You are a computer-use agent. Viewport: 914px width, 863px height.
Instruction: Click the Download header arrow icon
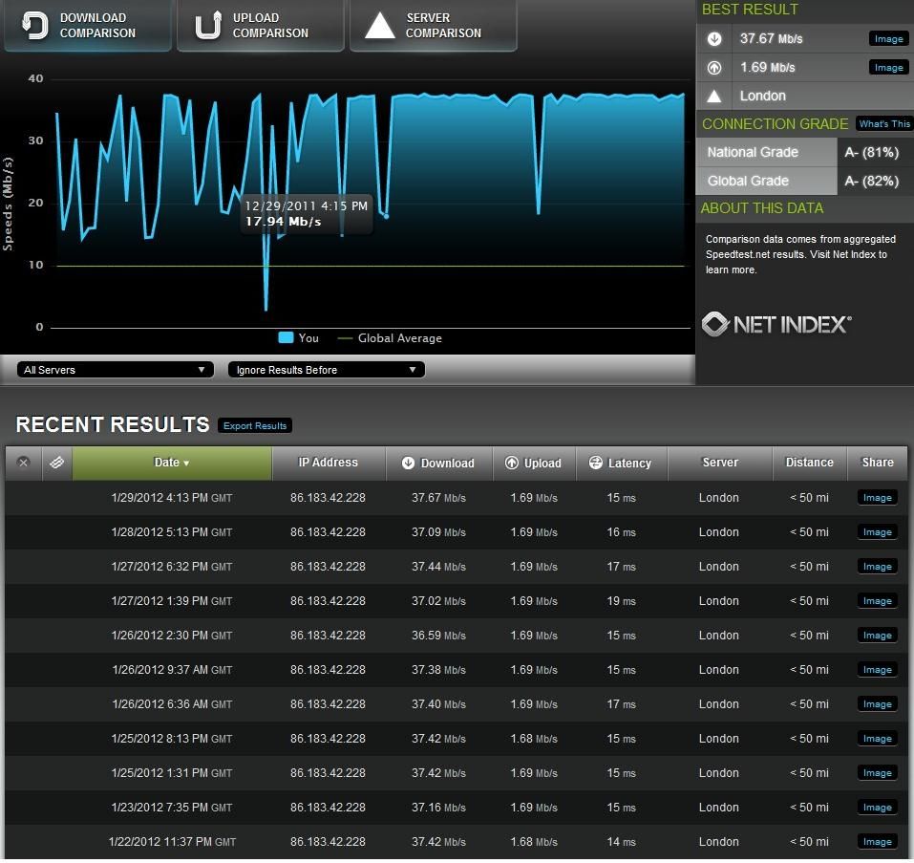(408, 463)
